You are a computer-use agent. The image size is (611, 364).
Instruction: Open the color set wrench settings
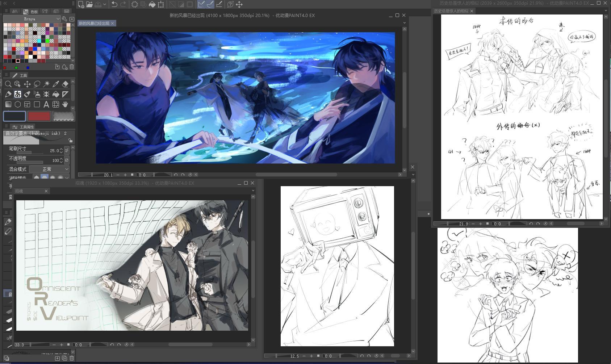(64, 19)
